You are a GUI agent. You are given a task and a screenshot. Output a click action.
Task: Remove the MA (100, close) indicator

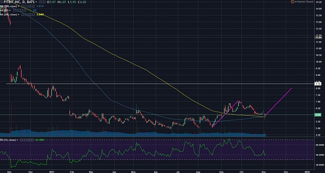pyautogui.click(x=33, y=6)
